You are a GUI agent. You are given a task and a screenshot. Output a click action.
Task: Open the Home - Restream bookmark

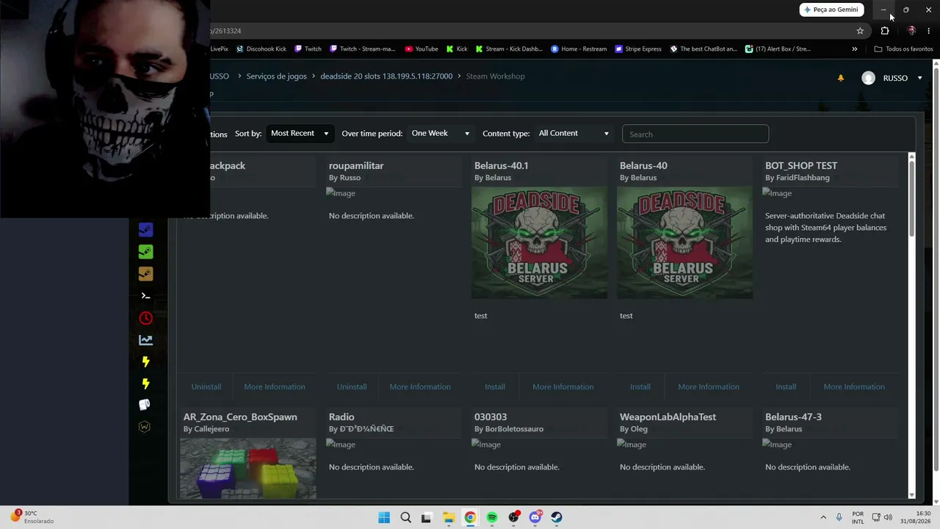tap(579, 49)
